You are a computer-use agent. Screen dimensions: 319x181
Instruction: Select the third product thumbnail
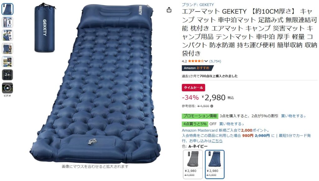click(7, 35)
